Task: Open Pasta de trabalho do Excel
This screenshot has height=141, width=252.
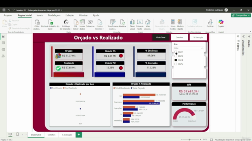Action: pos(50,24)
